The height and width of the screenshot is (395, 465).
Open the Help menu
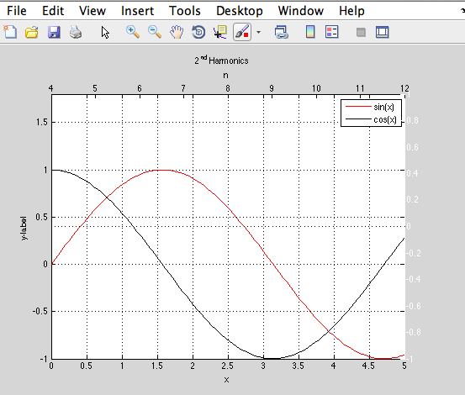pyautogui.click(x=351, y=11)
